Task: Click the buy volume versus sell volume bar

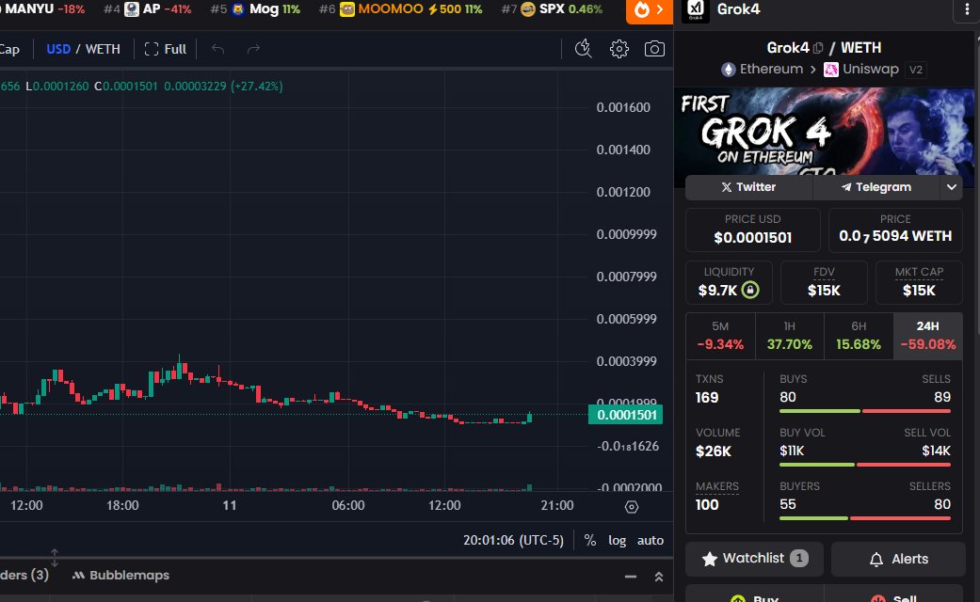Action: (x=865, y=465)
